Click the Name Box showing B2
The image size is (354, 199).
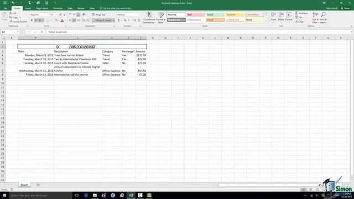10,32
